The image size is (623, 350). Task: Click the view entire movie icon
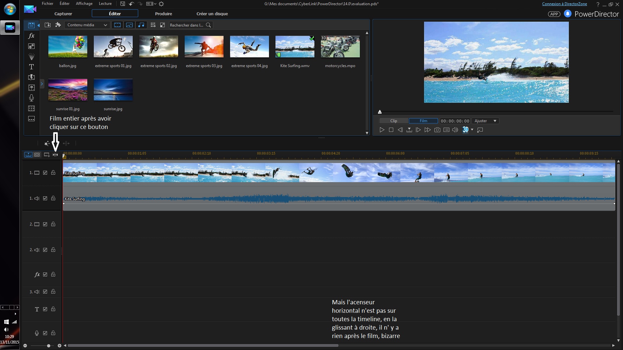click(55, 155)
